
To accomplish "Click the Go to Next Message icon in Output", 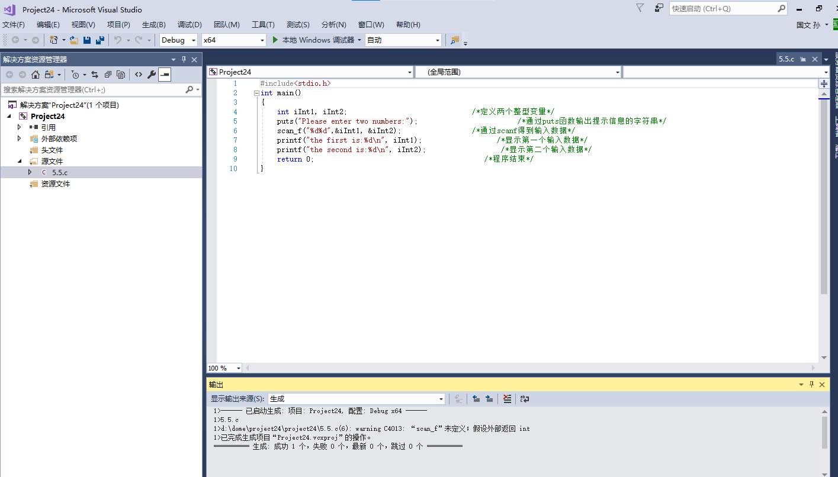I will coord(489,399).
